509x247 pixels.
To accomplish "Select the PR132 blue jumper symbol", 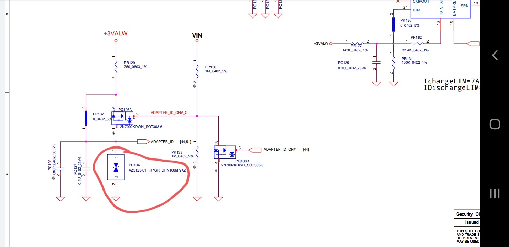I will tap(86, 118).
